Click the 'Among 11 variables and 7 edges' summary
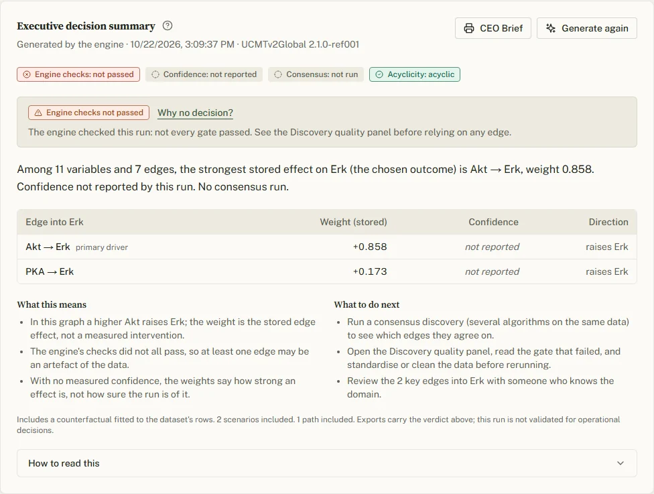The width and height of the screenshot is (654, 494). click(x=306, y=178)
